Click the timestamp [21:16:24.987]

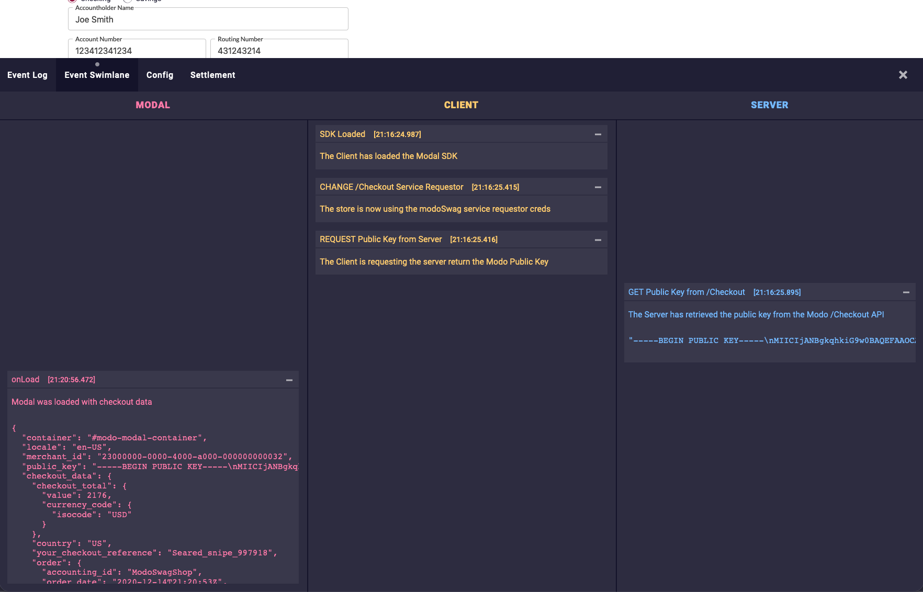pyautogui.click(x=397, y=134)
